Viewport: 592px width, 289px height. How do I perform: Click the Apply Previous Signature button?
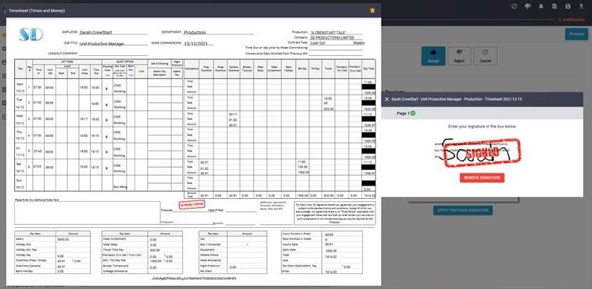[463, 210]
